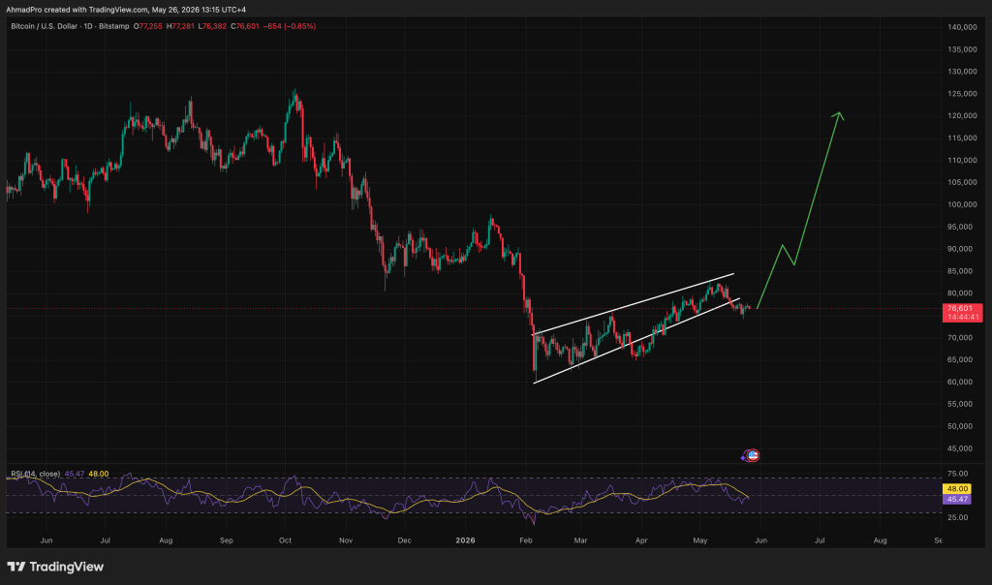This screenshot has width=992, height=585.
Task: Select the lower white channel trendline
Action: [x=635, y=341]
